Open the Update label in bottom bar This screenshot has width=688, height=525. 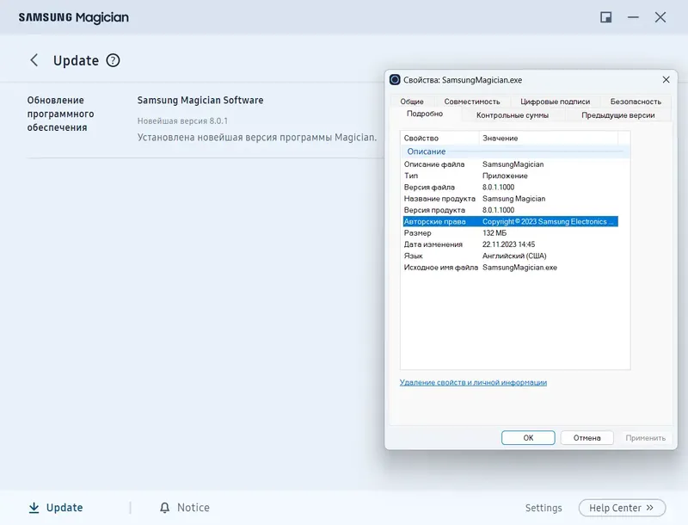64,508
